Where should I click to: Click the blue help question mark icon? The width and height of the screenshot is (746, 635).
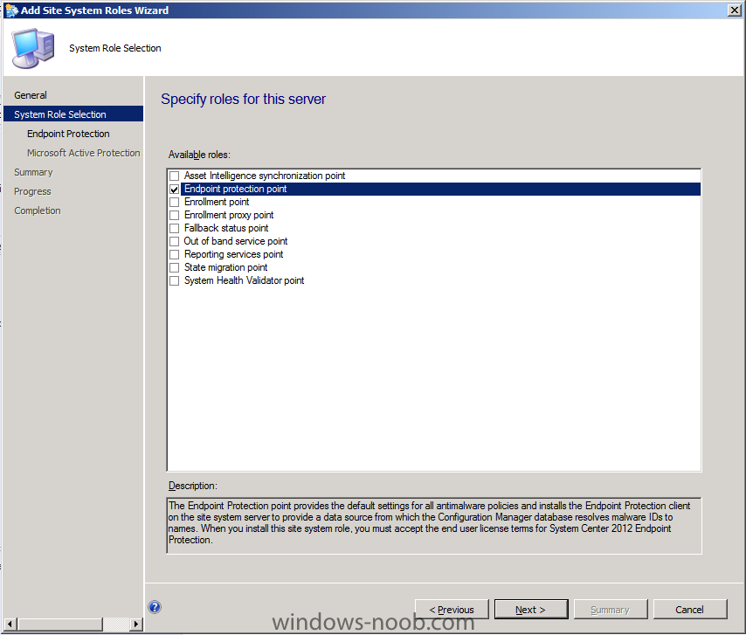pyautogui.click(x=155, y=607)
